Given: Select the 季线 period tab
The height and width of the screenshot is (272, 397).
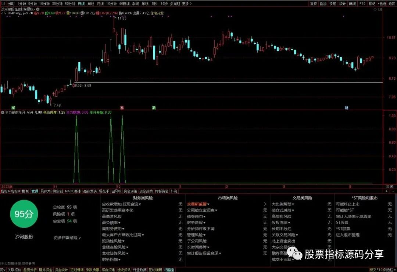Looking at the screenshot, I should (135, 4).
